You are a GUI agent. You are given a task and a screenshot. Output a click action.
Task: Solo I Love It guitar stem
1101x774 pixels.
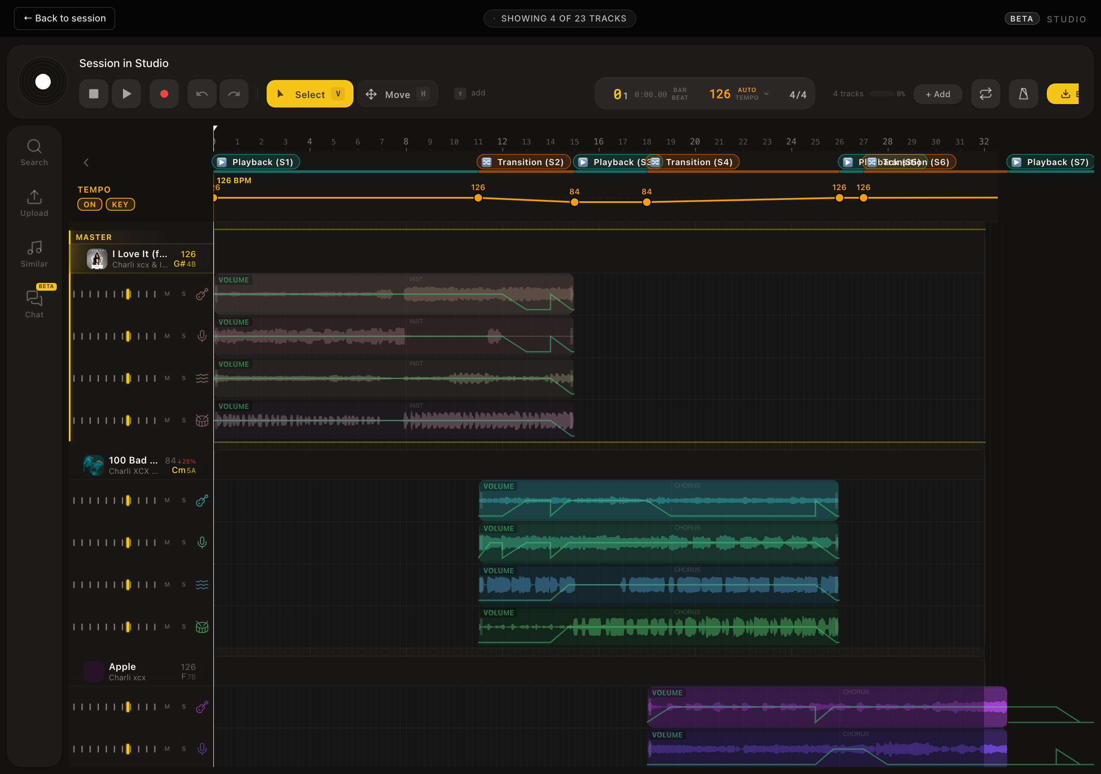(x=184, y=294)
